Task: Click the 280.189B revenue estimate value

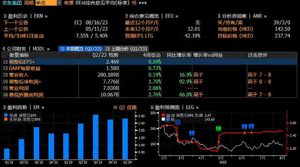Action: pos(108,75)
